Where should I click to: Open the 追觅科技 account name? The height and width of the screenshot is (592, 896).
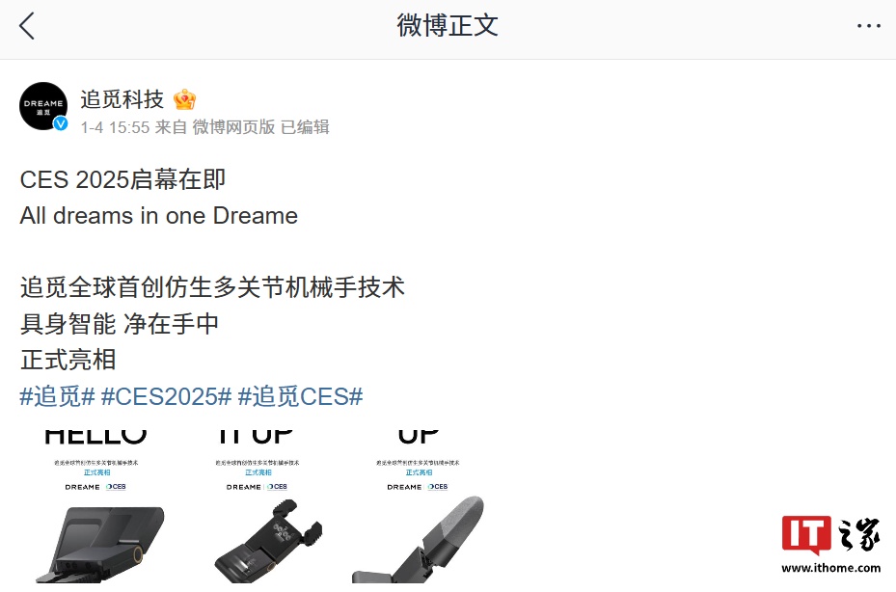(122, 99)
